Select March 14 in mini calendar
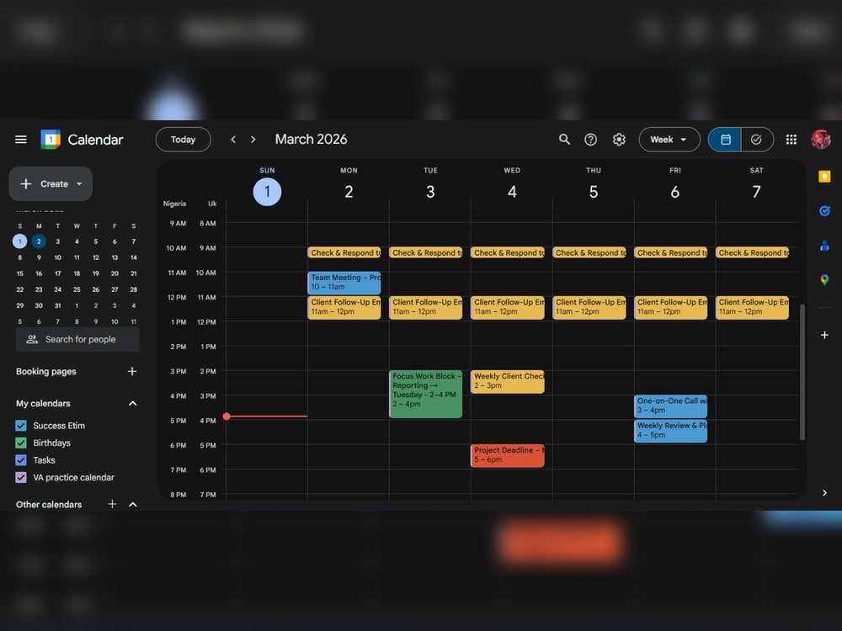 [x=134, y=257]
